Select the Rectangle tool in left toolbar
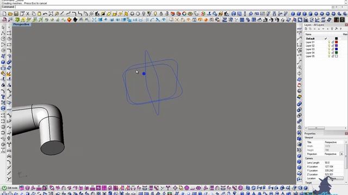 [x=9, y=44]
